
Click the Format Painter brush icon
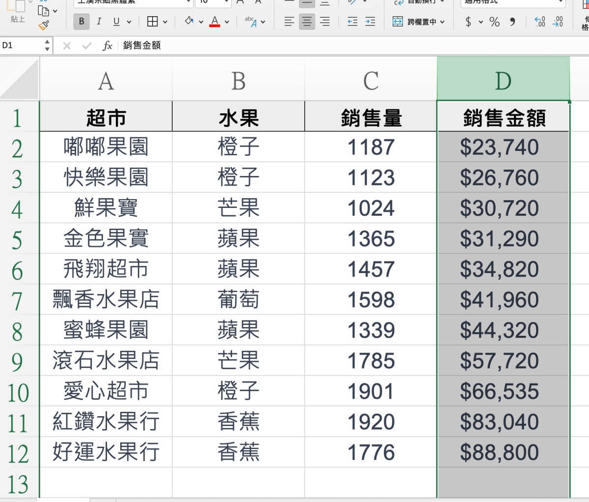pos(44,25)
